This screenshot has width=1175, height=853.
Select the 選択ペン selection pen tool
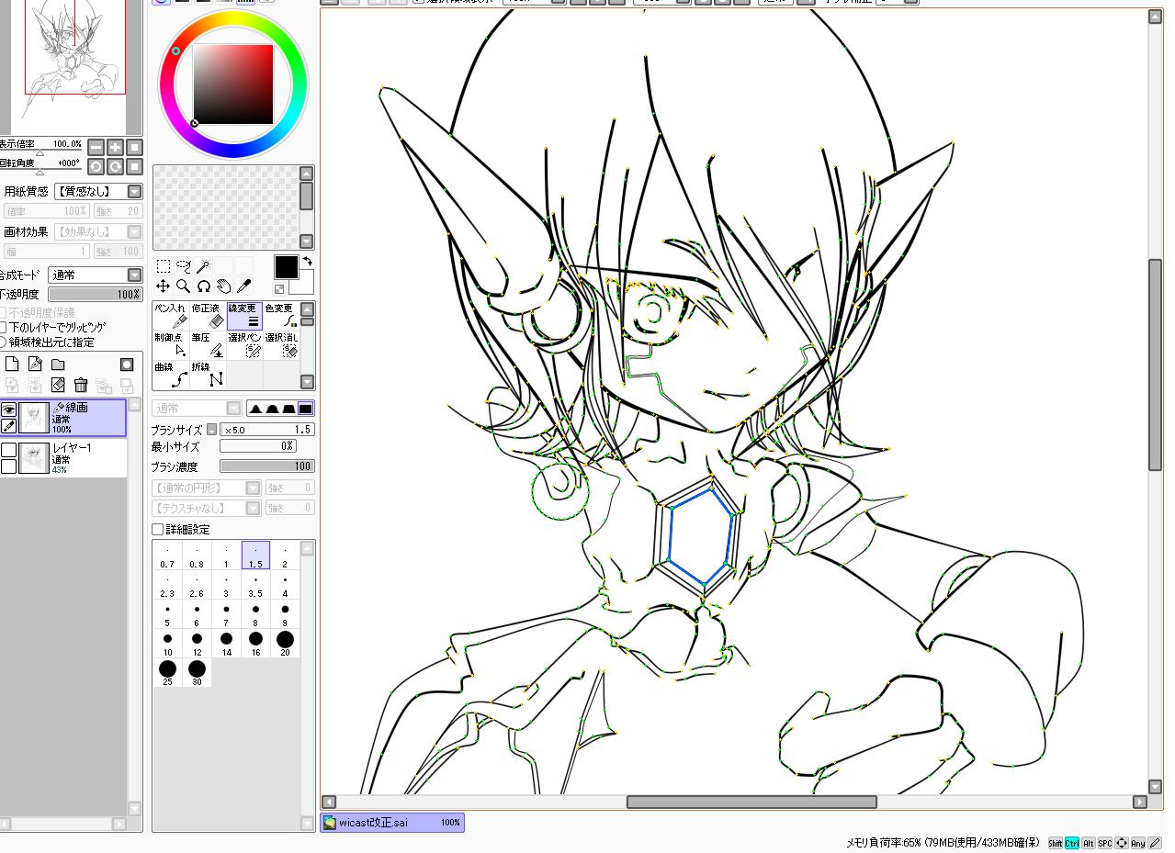244,345
